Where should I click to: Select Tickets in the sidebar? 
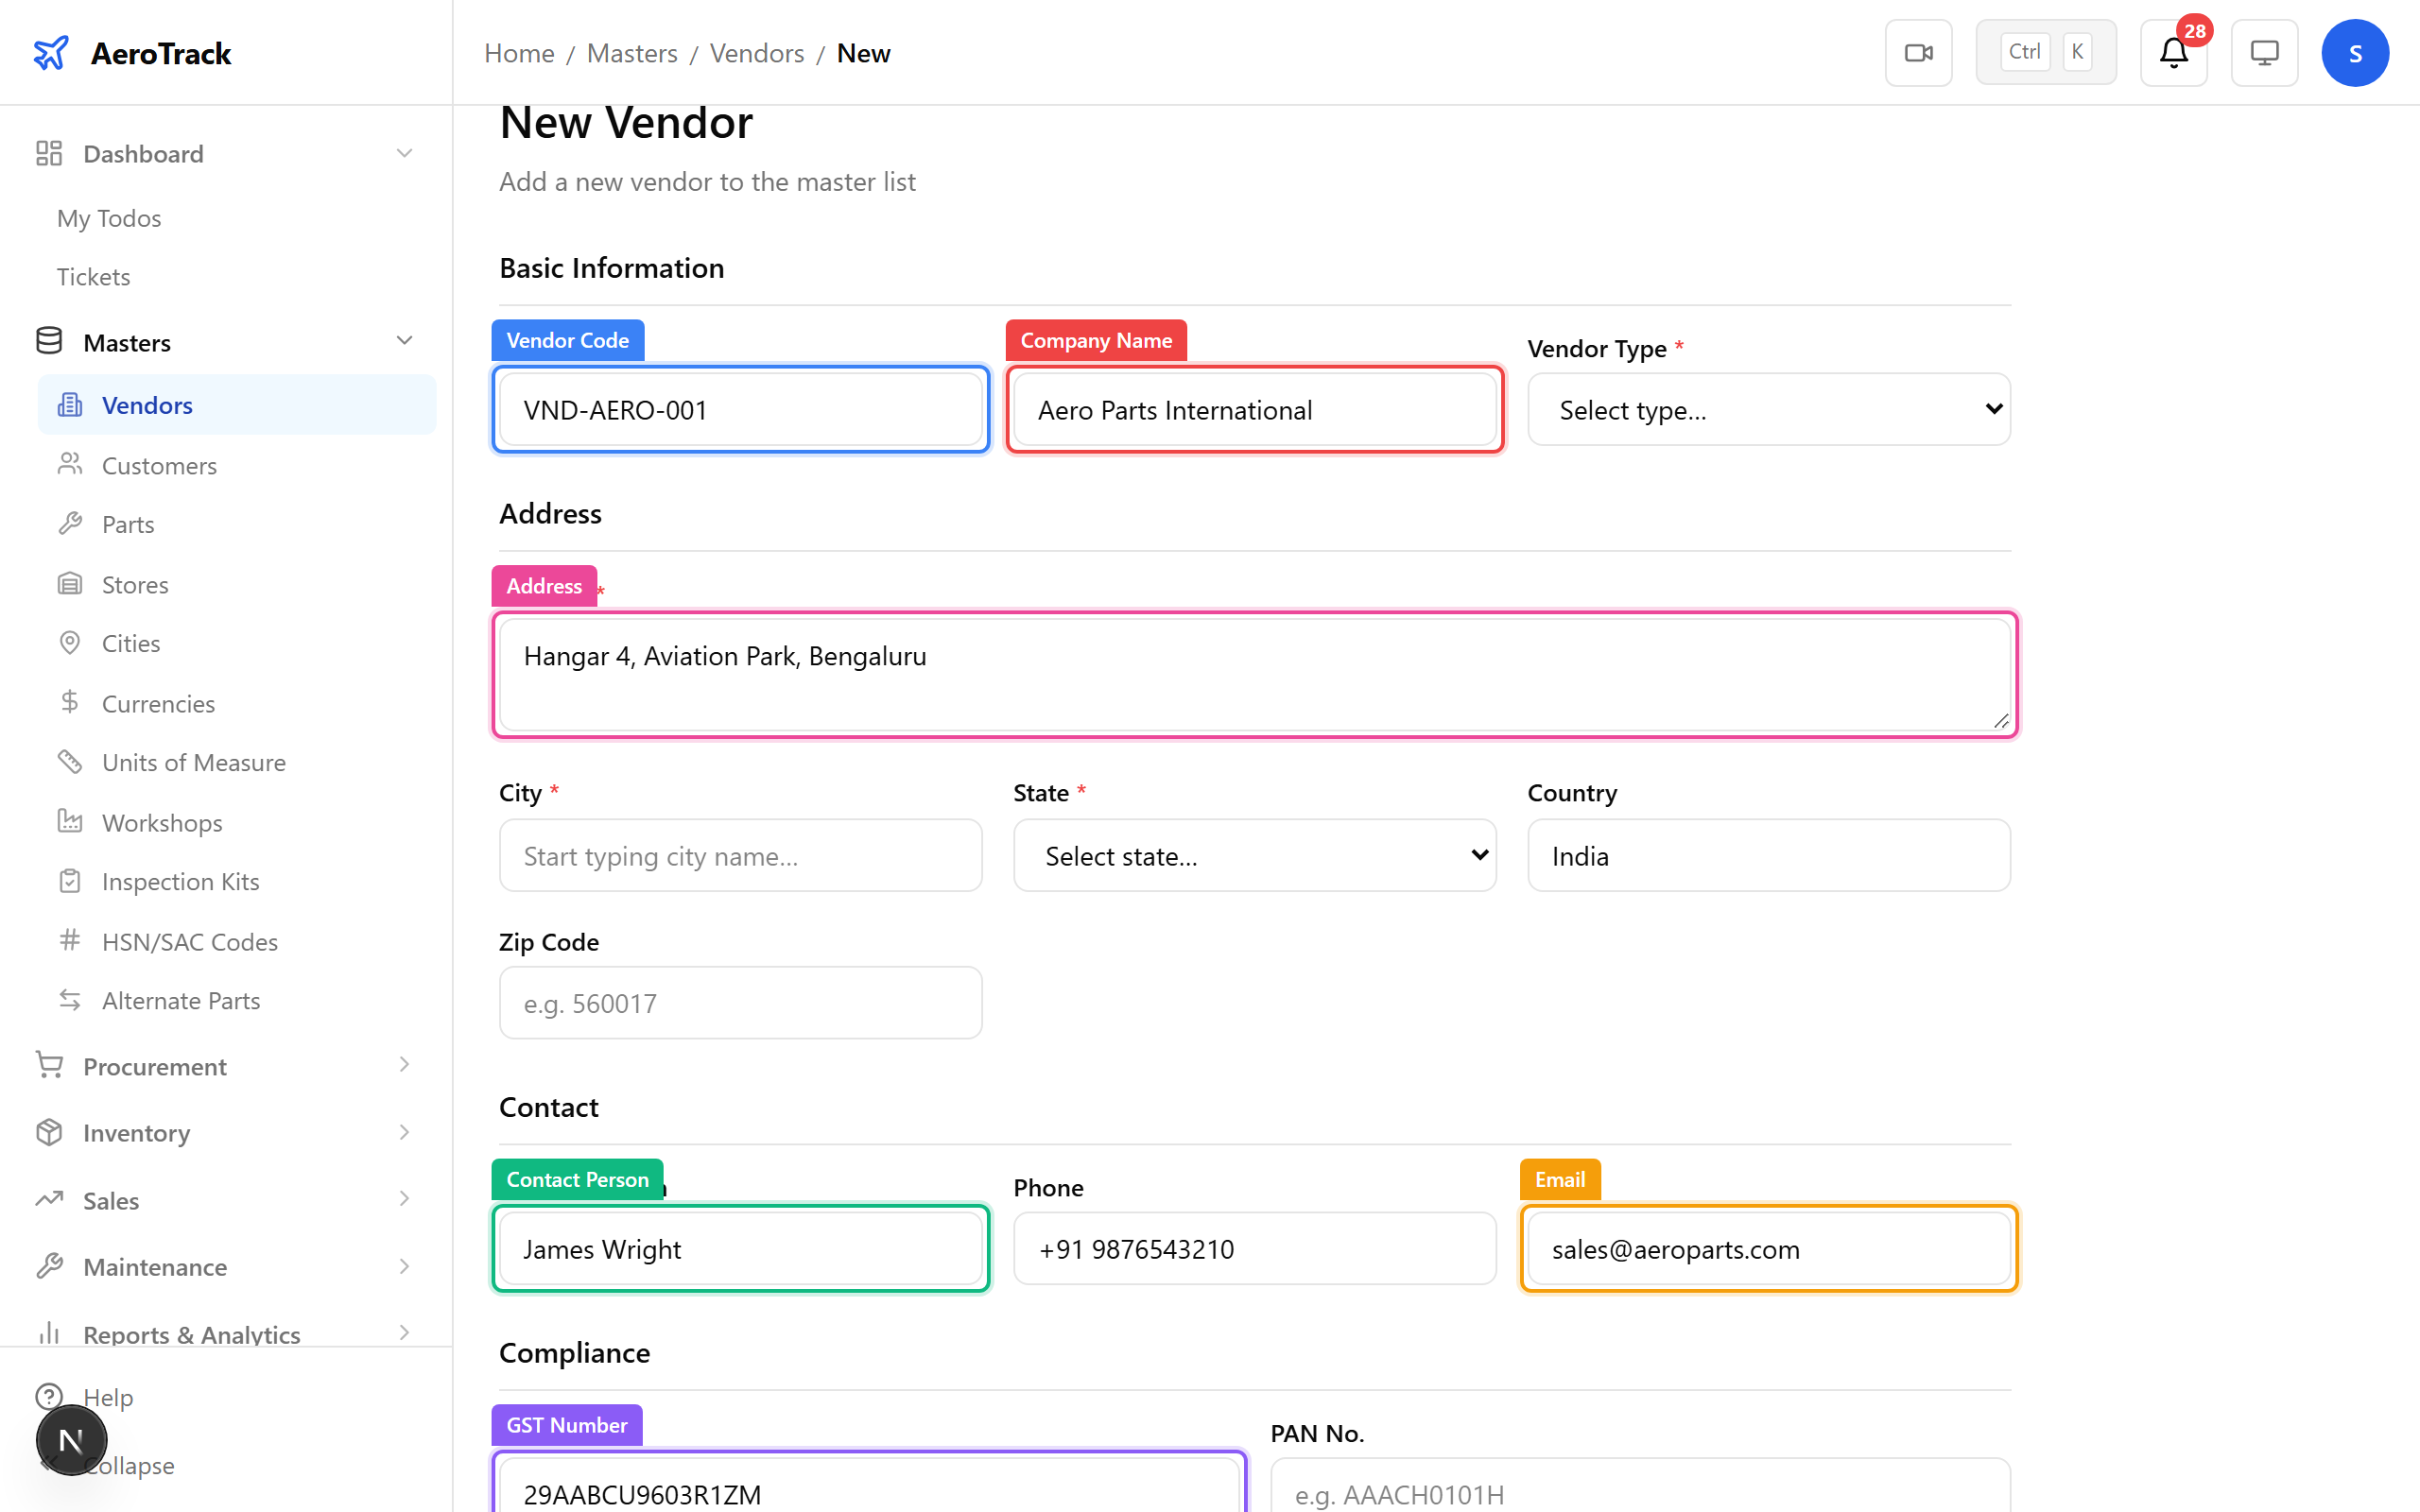93,276
